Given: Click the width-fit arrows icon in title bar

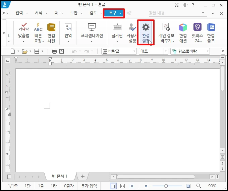Looking at the screenshot, I should coord(185,5).
